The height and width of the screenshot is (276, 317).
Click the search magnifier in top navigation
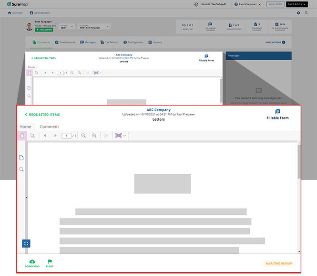click(307, 13)
